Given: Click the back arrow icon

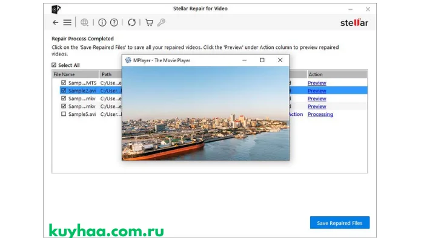Looking at the screenshot, I should 56,22.
